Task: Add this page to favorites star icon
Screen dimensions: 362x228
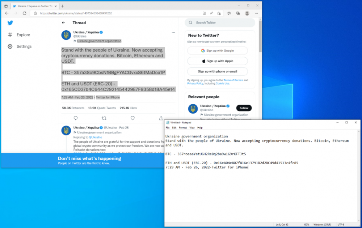Action: pos(219,13)
